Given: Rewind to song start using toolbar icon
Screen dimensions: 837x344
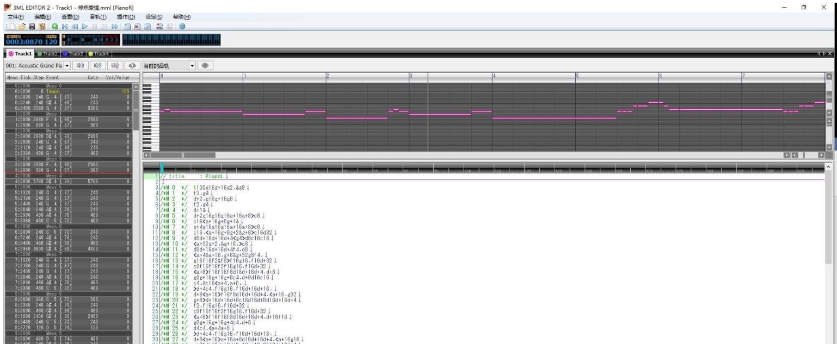Looking at the screenshot, I should pyautogui.click(x=65, y=26).
